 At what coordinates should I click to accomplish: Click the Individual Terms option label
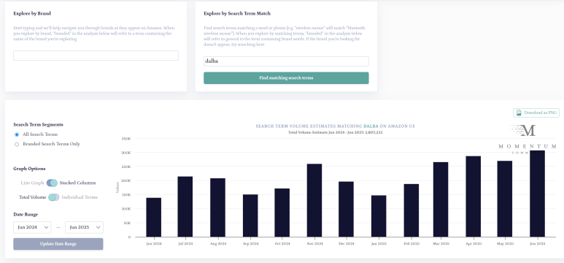[x=80, y=197]
